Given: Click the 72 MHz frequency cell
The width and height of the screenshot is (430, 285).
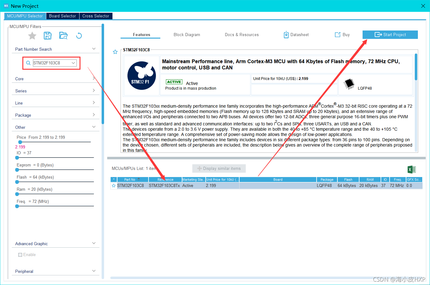Looking at the screenshot, I should pyautogui.click(x=397, y=186).
